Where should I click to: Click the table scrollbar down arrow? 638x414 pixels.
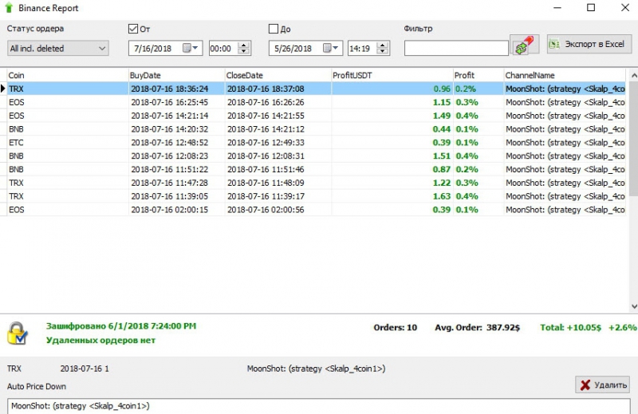[x=633, y=306]
